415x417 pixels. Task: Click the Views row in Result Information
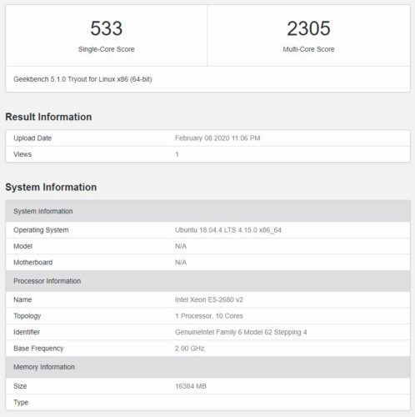point(207,154)
